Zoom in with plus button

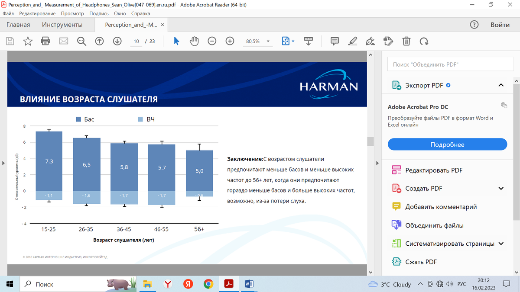click(230, 41)
